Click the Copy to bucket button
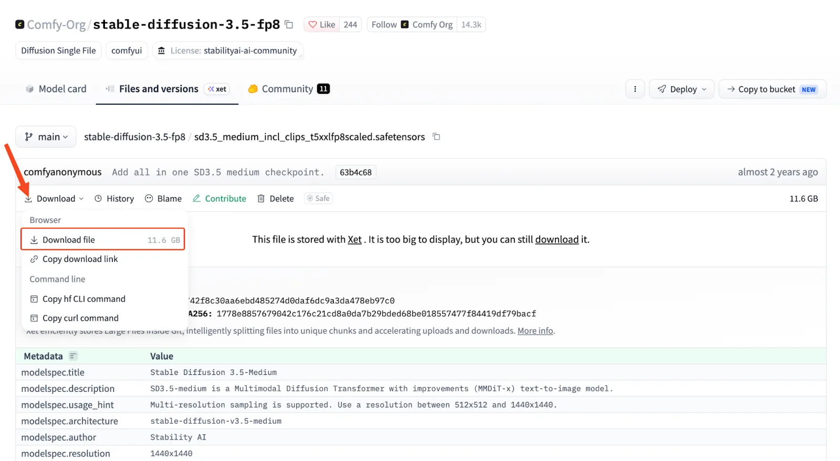The image size is (840, 461). pyautogui.click(x=772, y=89)
